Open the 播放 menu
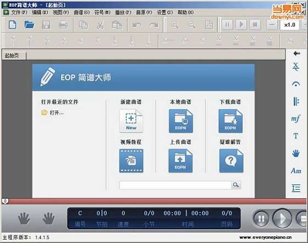Screen dimensions: 308x243 coord(123,12)
